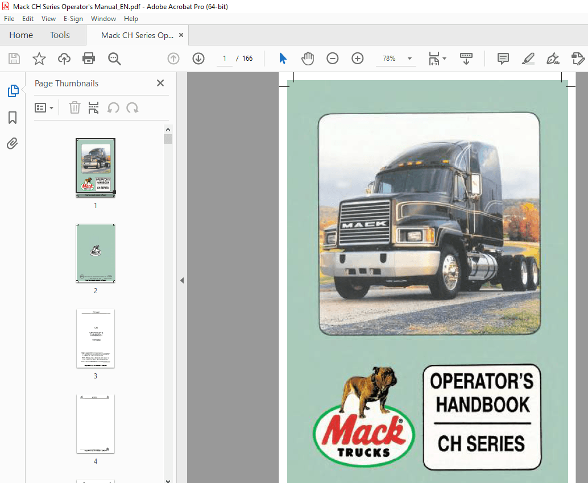Open the Fill & Sign tool
The image size is (588, 483).
(553, 59)
